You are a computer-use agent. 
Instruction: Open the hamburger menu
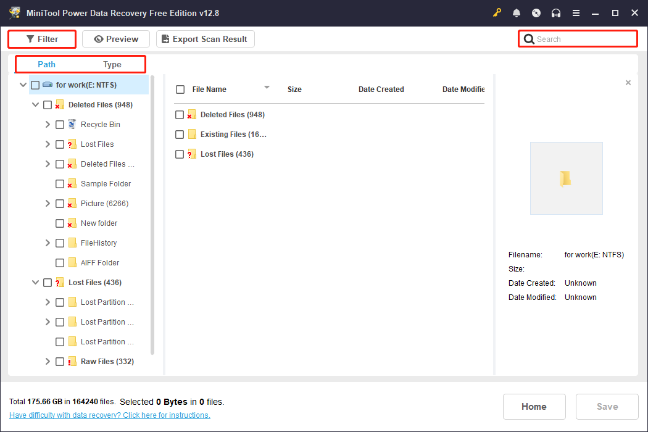(576, 12)
